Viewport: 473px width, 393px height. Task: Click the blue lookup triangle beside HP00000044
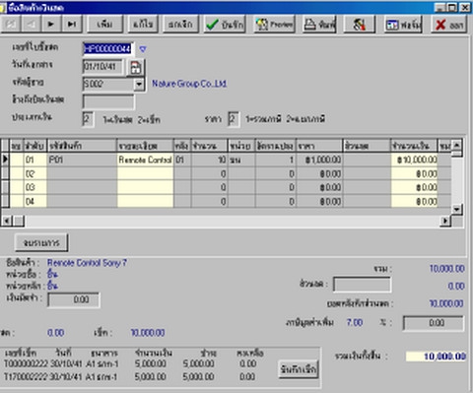coord(143,49)
